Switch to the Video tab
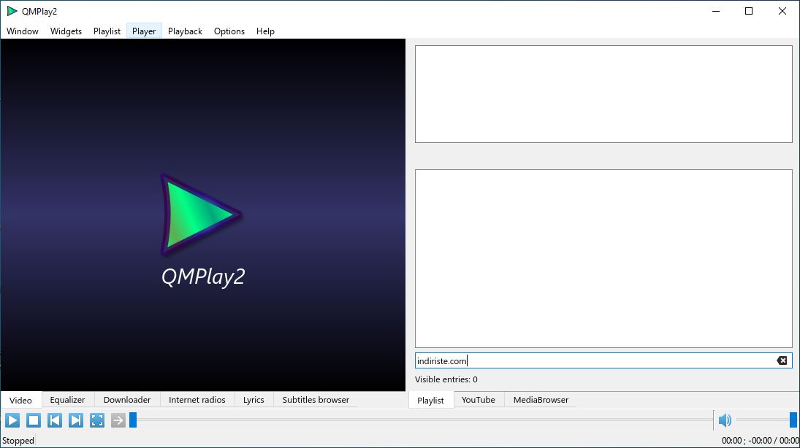The width and height of the screenshot is (800, 448). (21, 400)
